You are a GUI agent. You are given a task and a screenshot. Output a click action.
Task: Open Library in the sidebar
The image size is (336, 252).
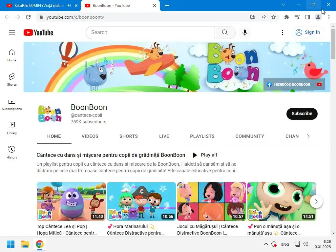[12, 128]
